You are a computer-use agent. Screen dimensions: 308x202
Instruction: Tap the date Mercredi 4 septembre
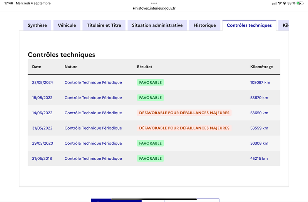33,3
